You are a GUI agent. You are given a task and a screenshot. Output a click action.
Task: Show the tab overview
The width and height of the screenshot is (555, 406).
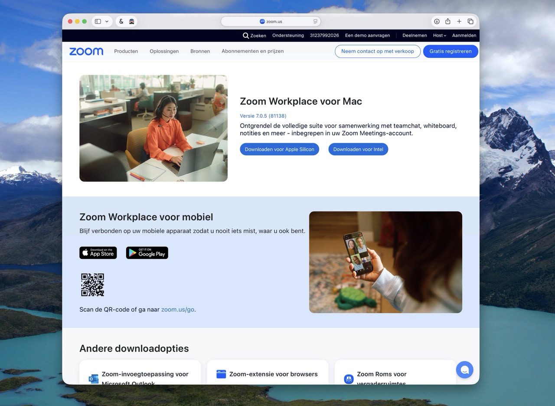[x=470, y=21]
